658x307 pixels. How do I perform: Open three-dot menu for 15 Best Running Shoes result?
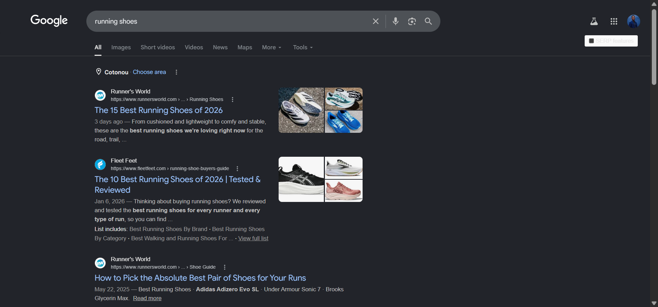(232, 100)
